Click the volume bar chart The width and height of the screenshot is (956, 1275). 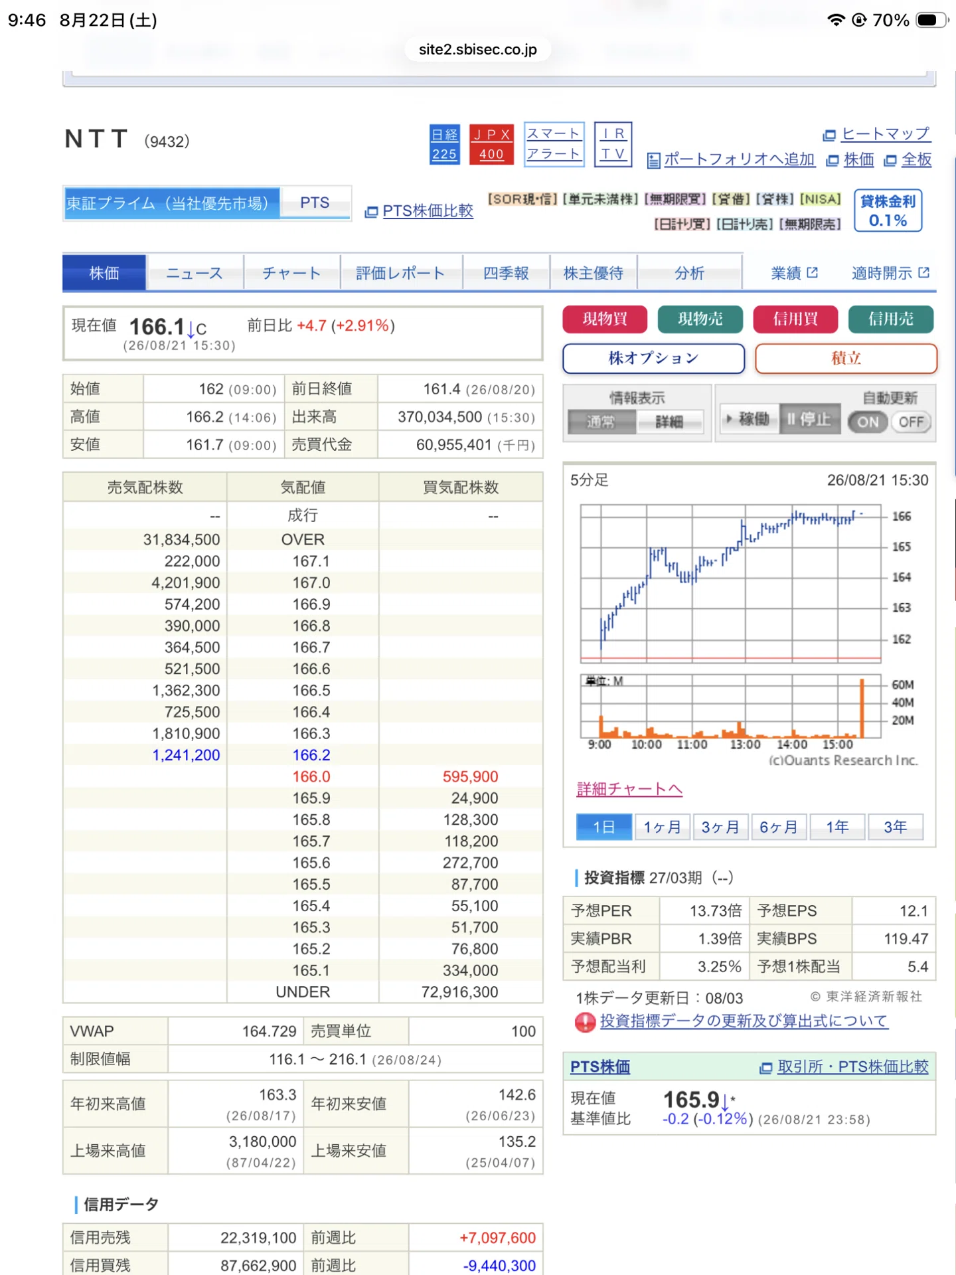[731, 707]
